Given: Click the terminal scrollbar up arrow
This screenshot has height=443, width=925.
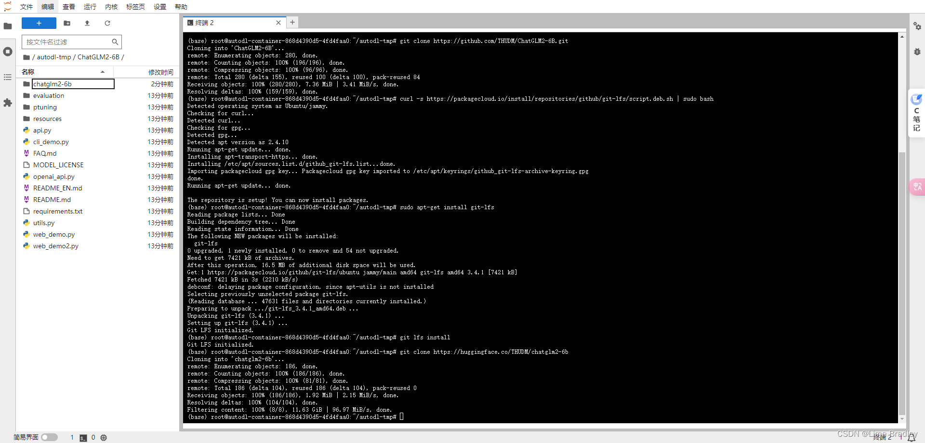Looking at the screenshot, I should click(x=902, y=37).
